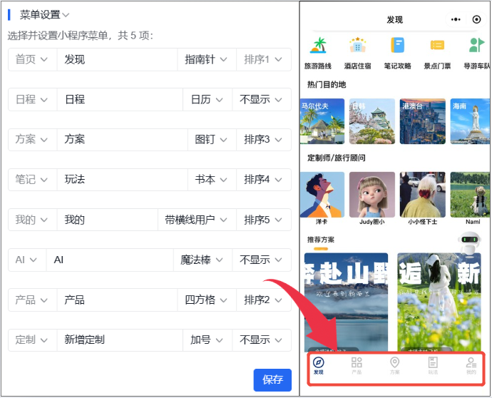Image resolution: width=492 pixels, height=398 pixels.
Task: Tap the 导游车队 guide icon
Action: (476, 46)
